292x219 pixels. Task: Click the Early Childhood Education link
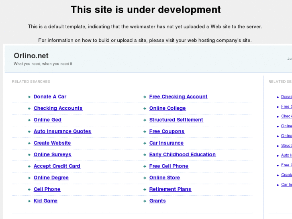coord(182,155)
